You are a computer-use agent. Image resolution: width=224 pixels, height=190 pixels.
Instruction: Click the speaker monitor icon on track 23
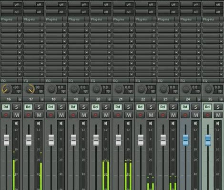click(173, 123)
